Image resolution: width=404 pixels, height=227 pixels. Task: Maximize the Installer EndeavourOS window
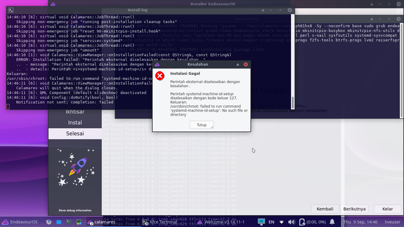pos(390,4)
